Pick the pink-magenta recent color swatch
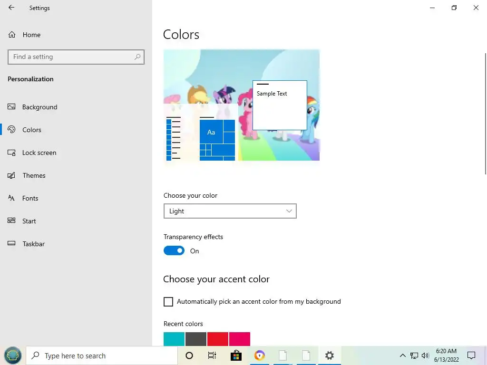Screen dimensions: 487x365 [240, 339]
